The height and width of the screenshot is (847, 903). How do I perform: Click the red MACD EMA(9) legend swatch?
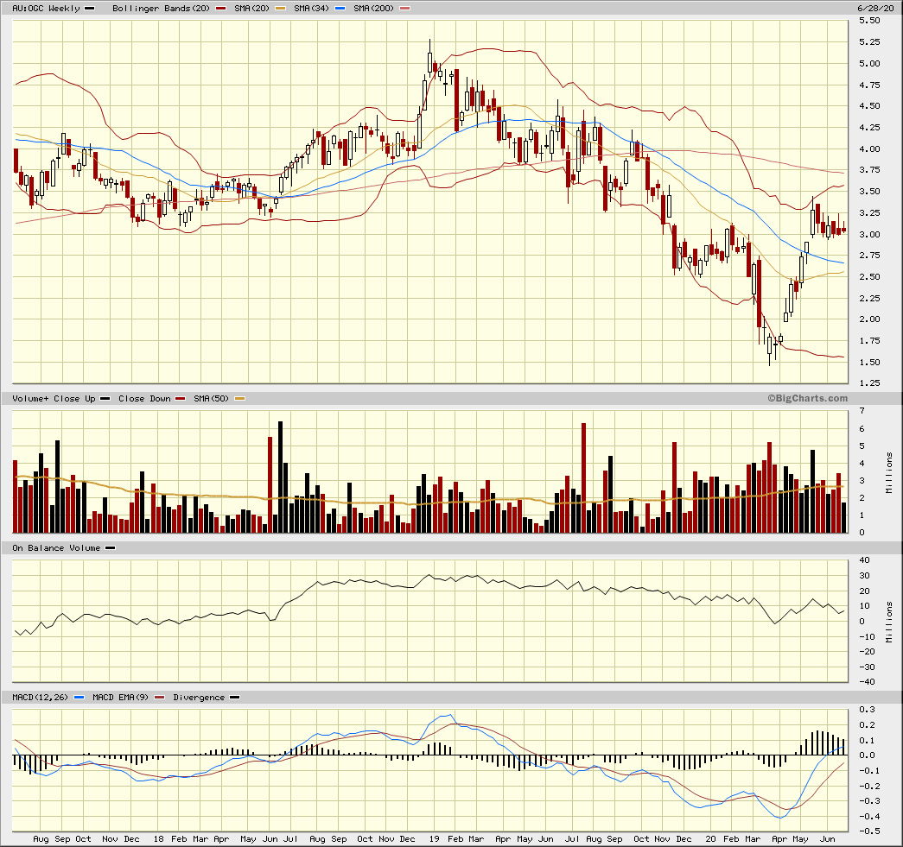pos(160,698)
